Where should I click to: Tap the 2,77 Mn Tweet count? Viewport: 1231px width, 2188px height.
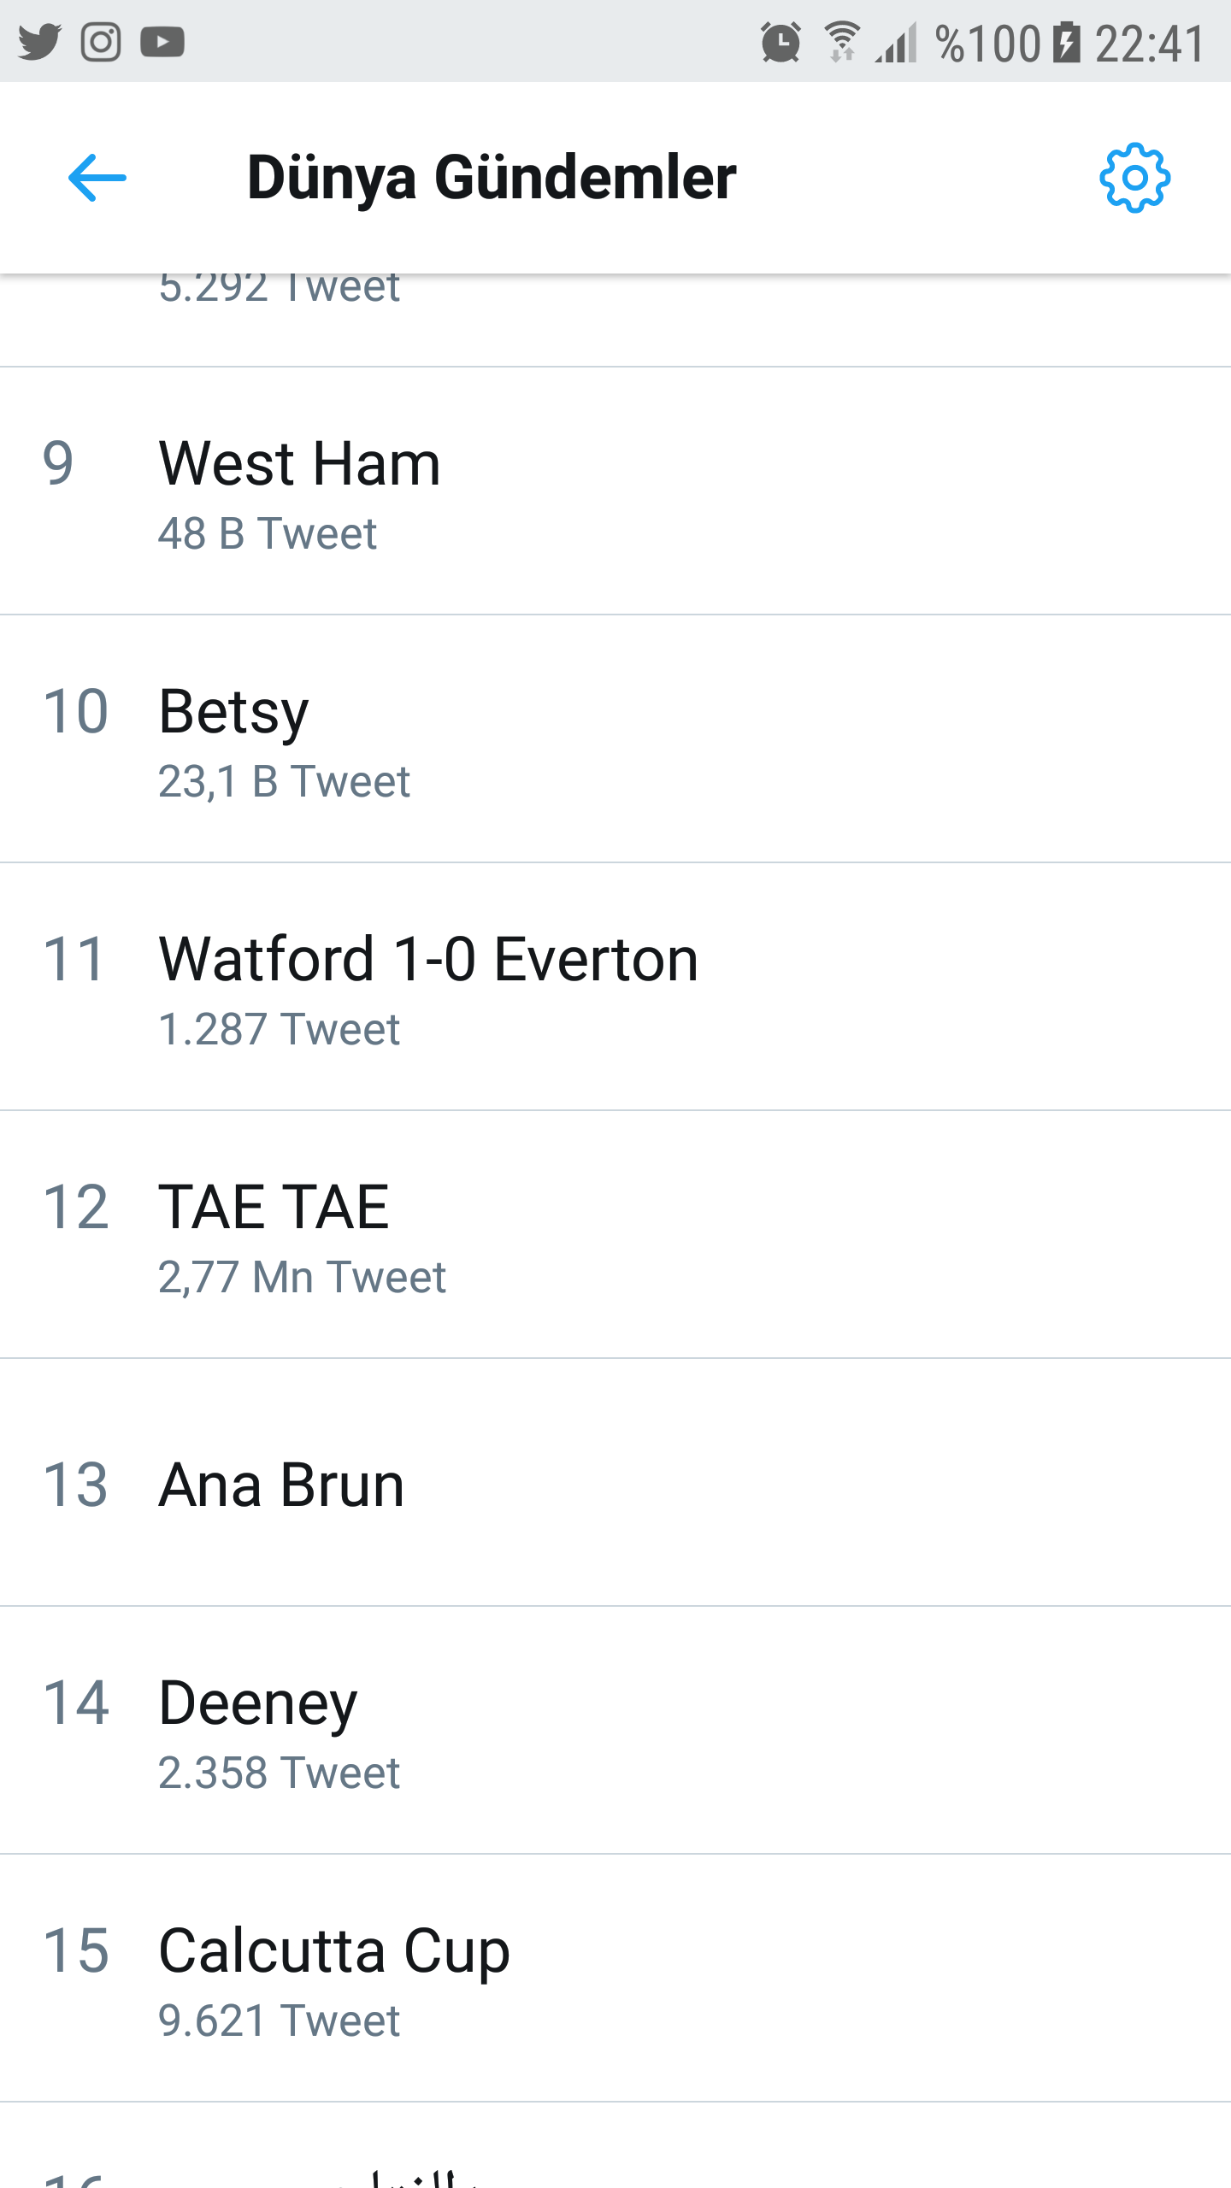(x=302, y=1278)
